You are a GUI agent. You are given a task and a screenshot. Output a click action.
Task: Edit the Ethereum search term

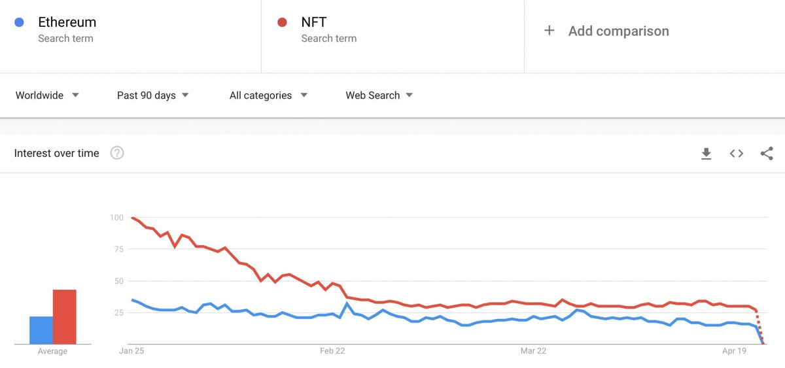(x=67, y=22)
